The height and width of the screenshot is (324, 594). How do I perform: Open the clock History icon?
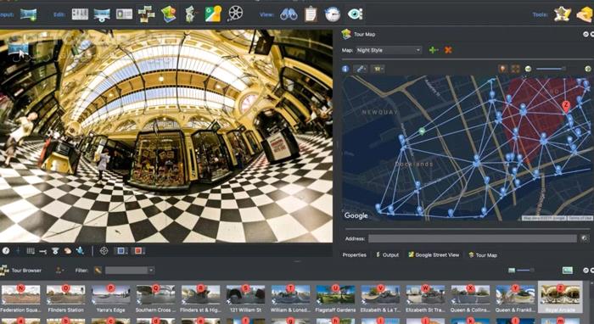[x=333, y=14]
